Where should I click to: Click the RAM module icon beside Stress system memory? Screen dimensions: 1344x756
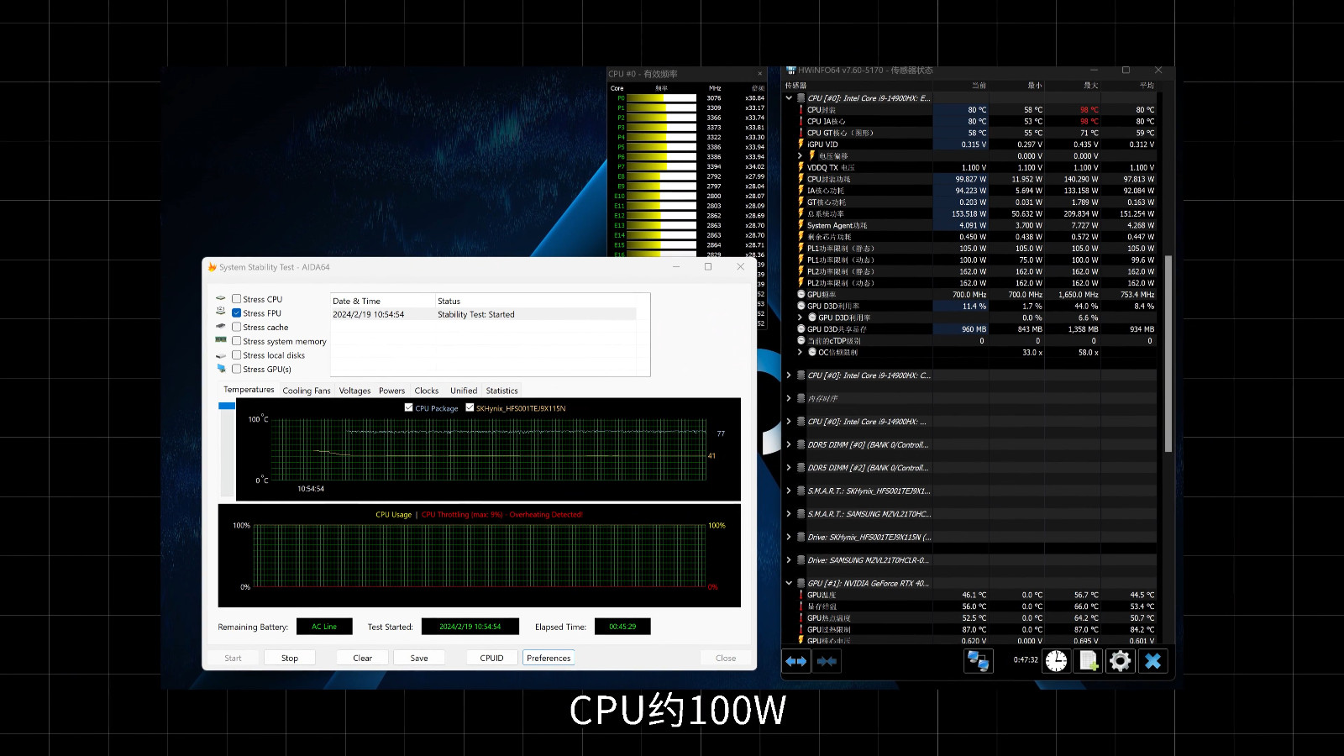click(x=221, y=340)
